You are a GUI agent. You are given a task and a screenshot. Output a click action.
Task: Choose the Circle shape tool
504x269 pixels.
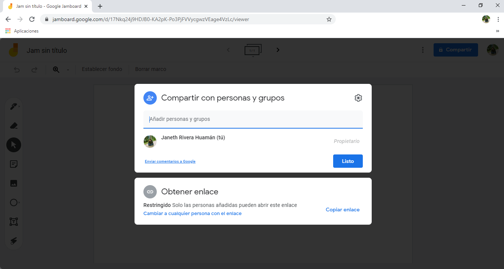(14, 202)
